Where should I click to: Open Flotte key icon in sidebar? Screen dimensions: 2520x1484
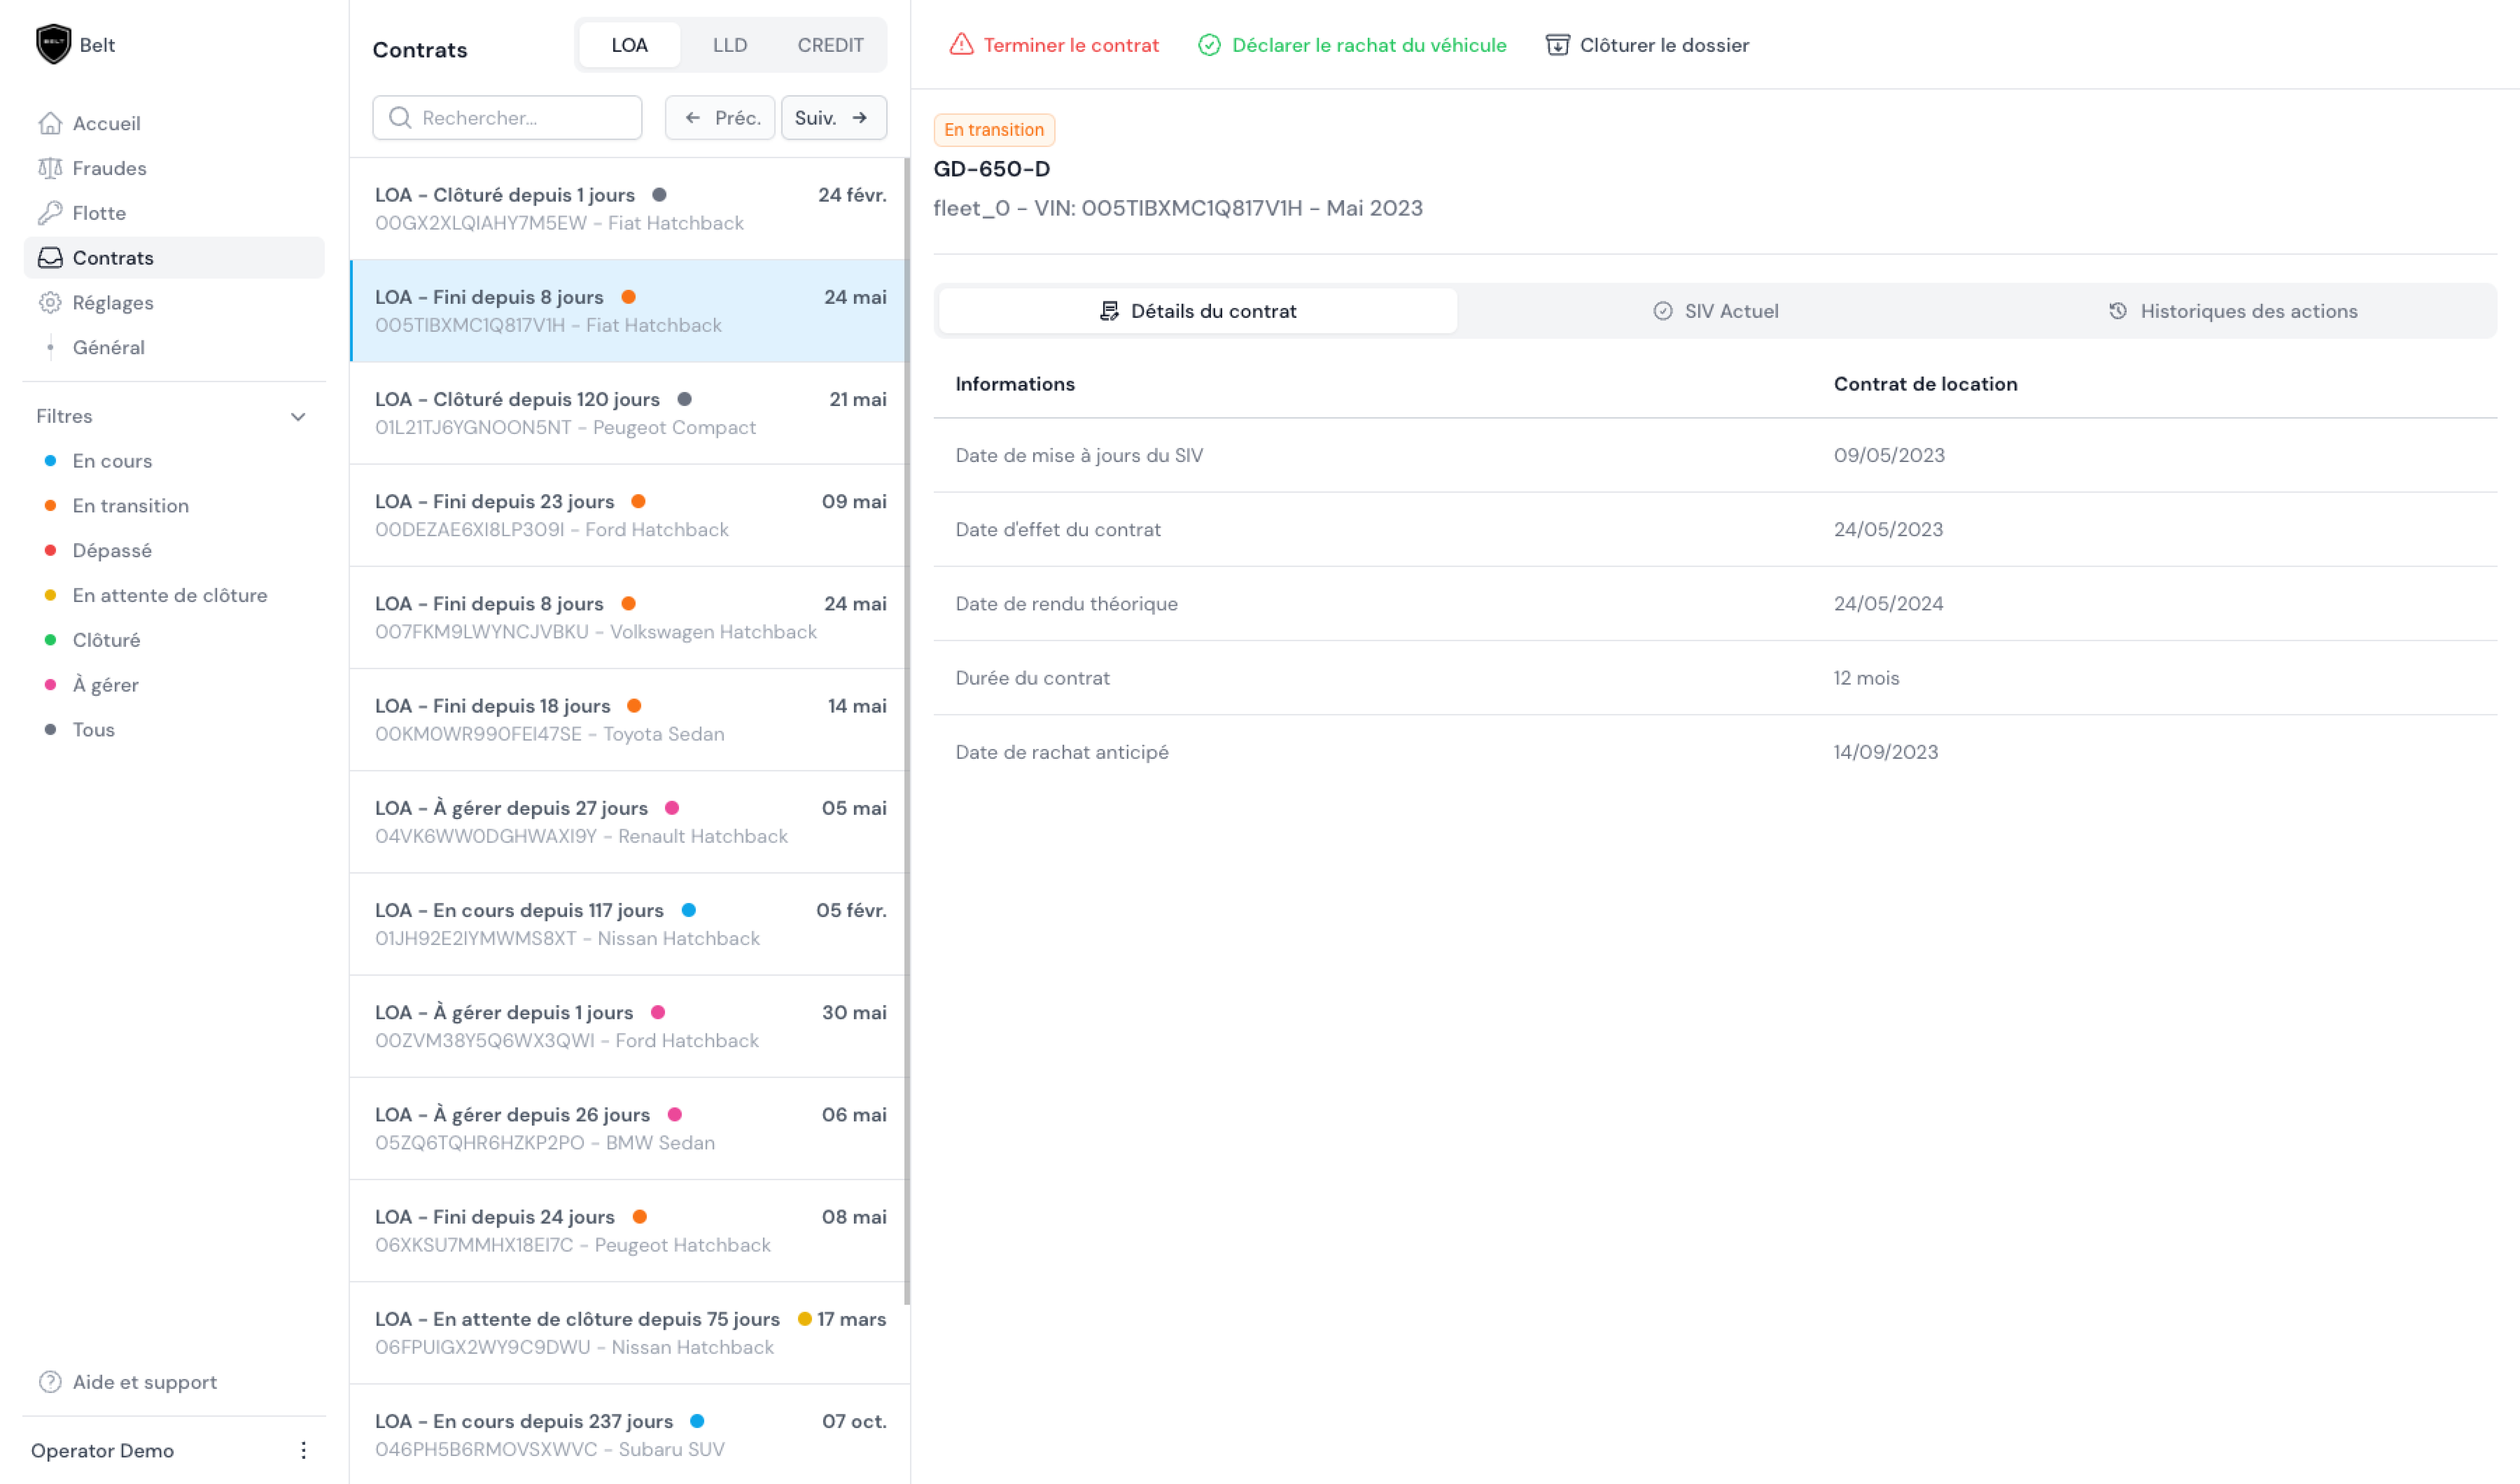click(x=50, y=213)
